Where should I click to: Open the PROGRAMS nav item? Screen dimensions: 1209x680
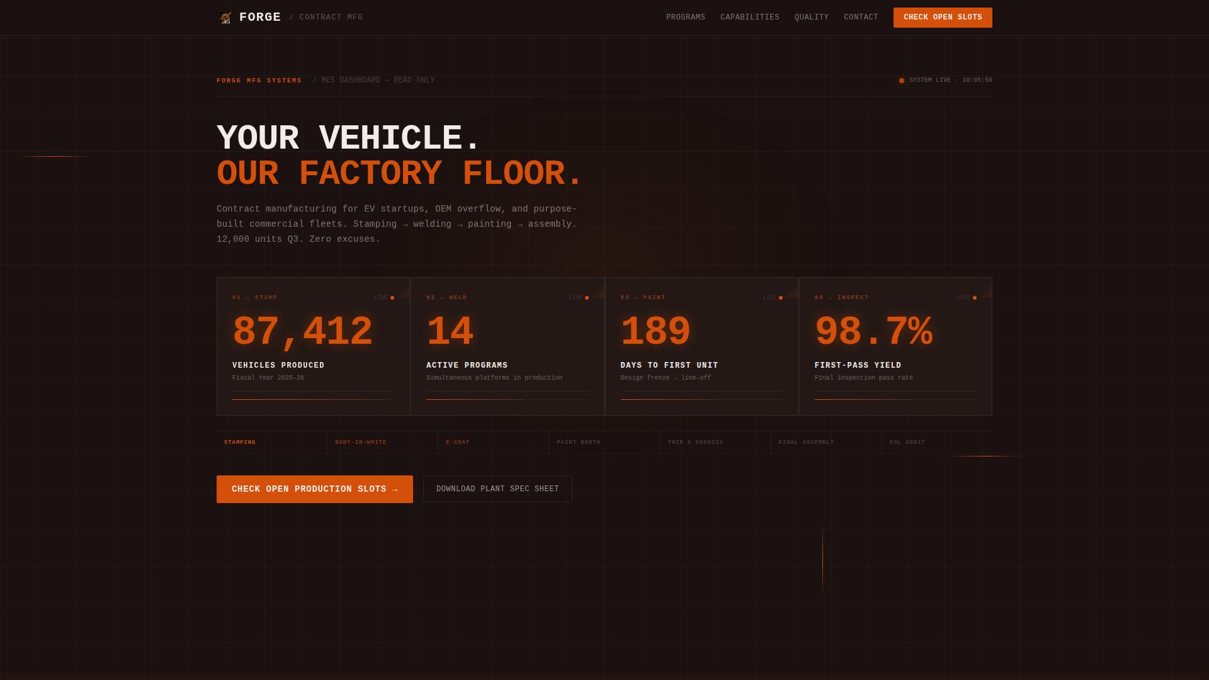[x=685, y=17]
